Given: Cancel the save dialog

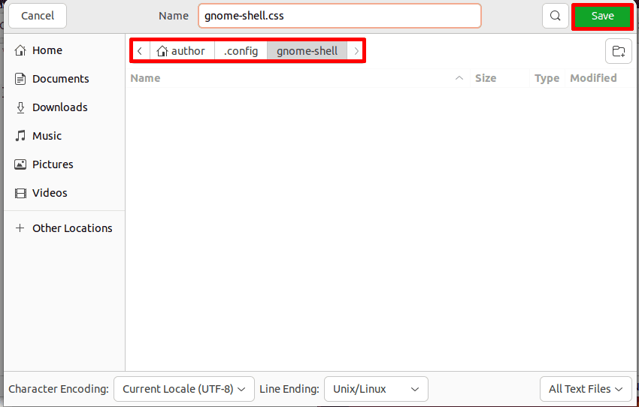Looking at the screenshot, I should (x=38, y=16).
